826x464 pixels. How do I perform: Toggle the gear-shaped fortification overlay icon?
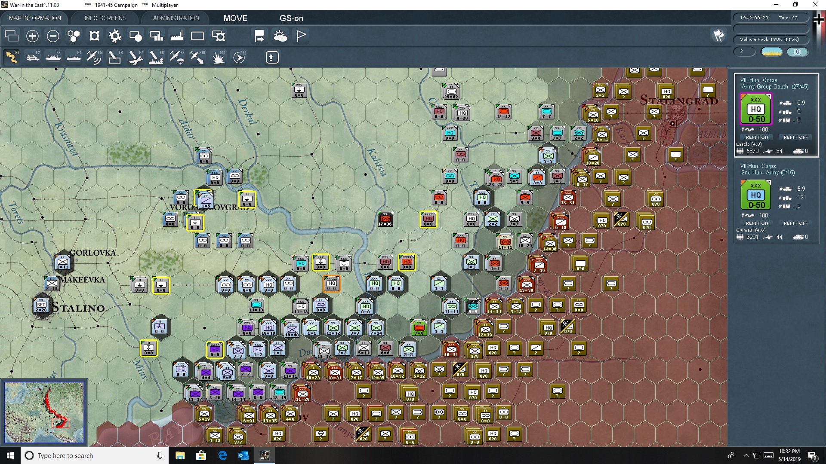(115, 36)
